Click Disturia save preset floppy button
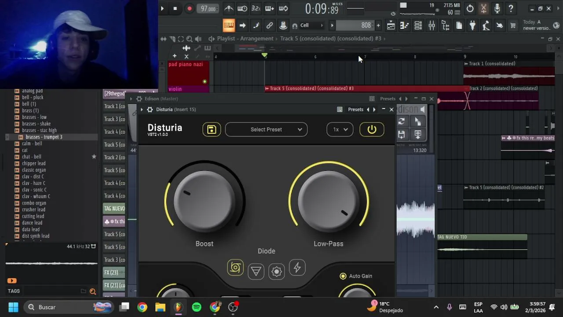This screenshot has height=317, width=563. [212, 129]
